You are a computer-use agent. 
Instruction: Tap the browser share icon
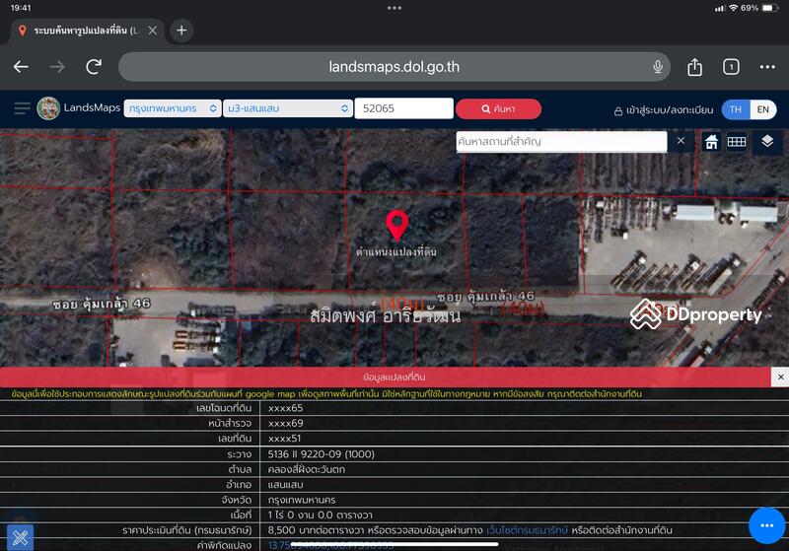click(x=694, y=66)
